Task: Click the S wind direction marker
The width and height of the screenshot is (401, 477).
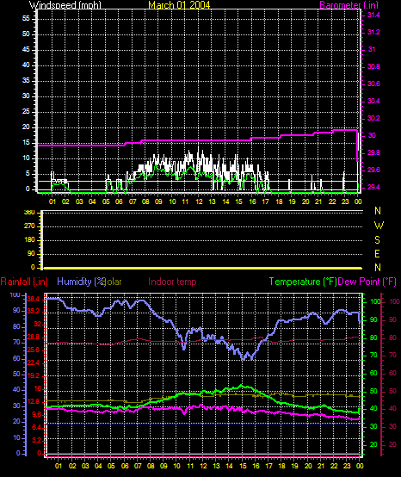Action: tap(377, 240)
